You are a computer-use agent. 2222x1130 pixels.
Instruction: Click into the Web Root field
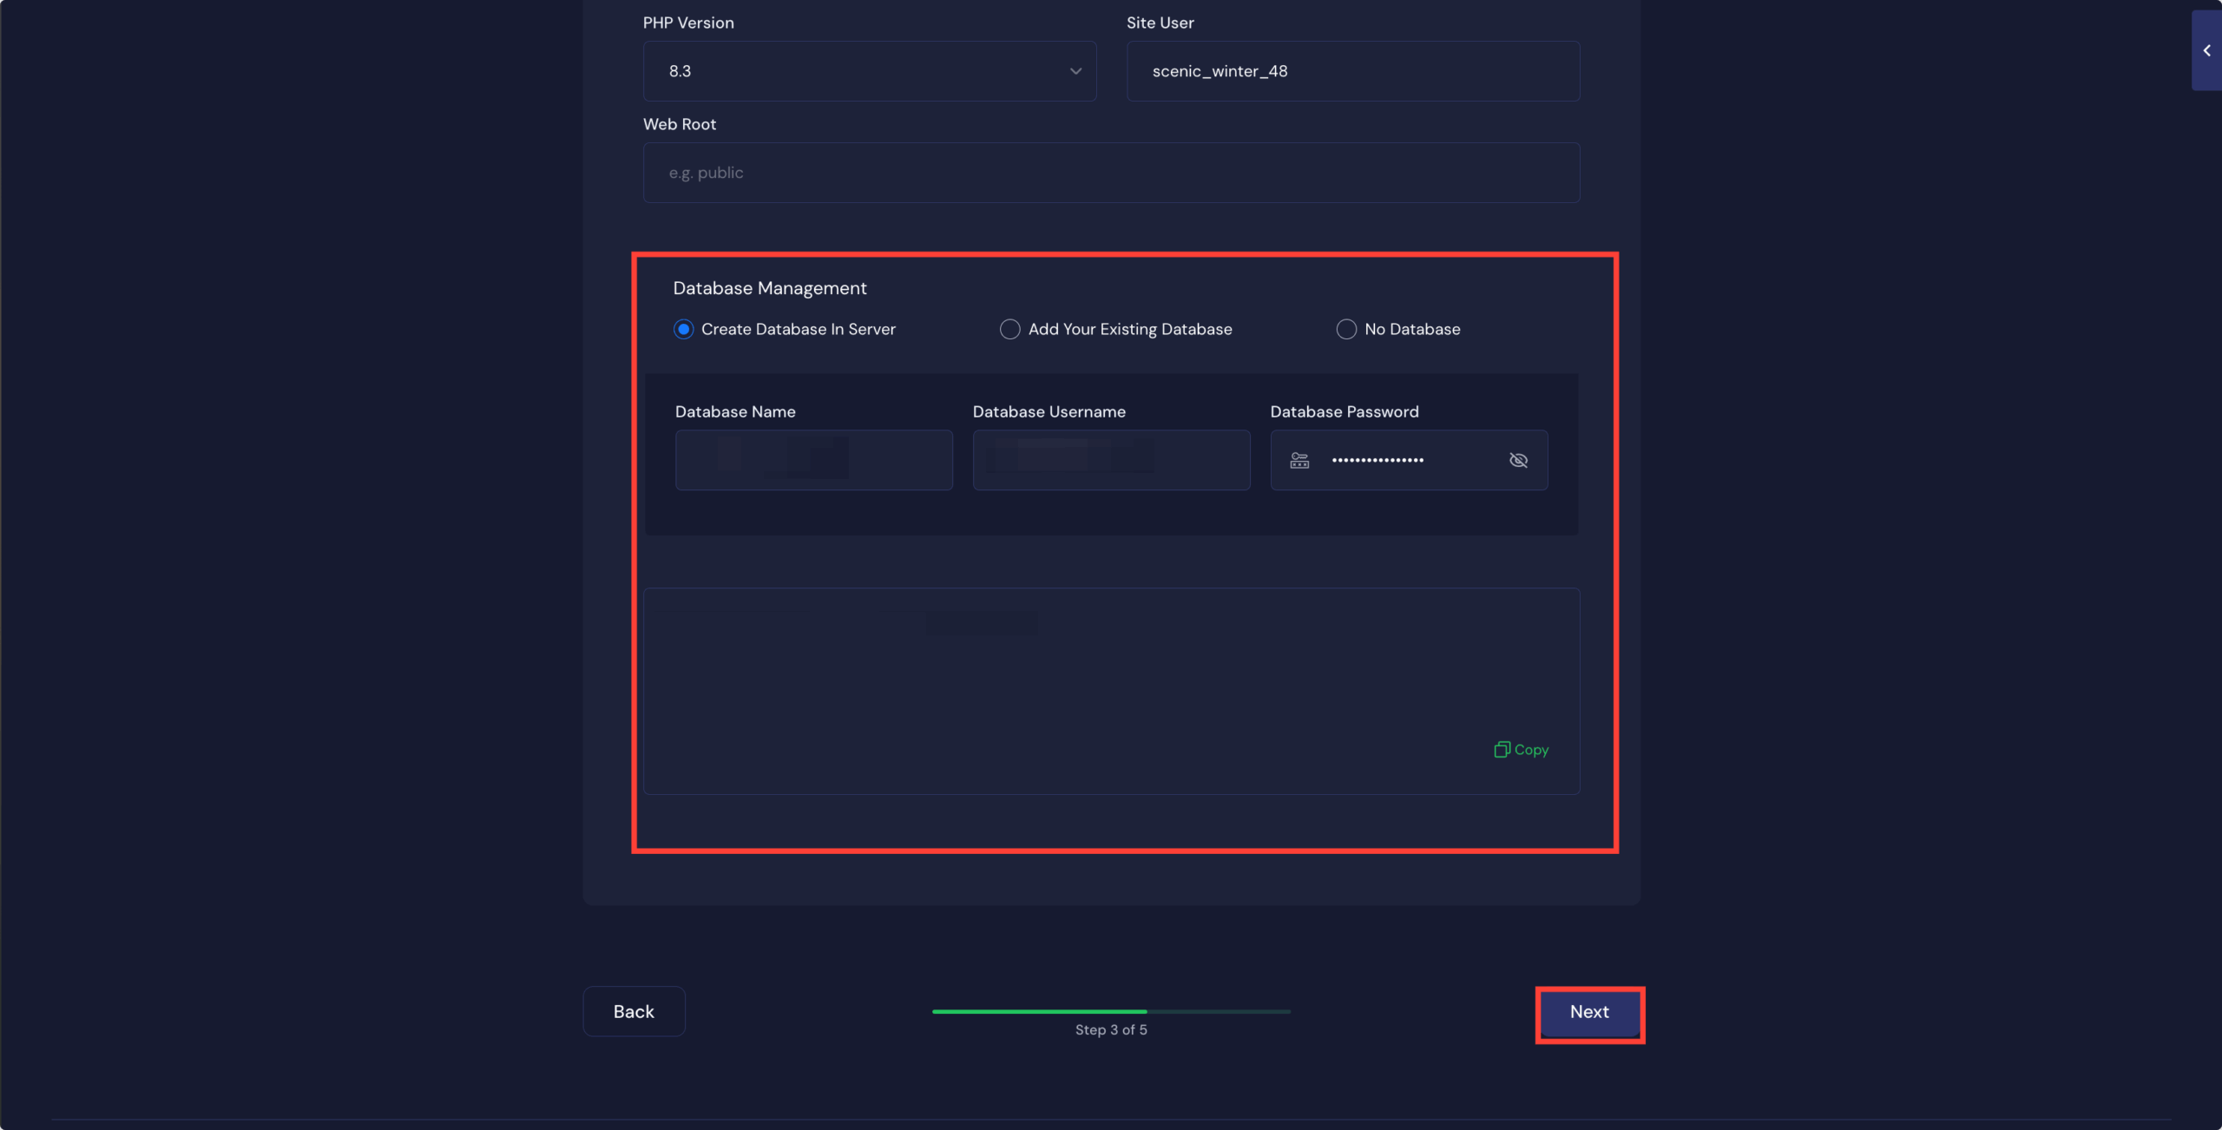coord(1111,173)
